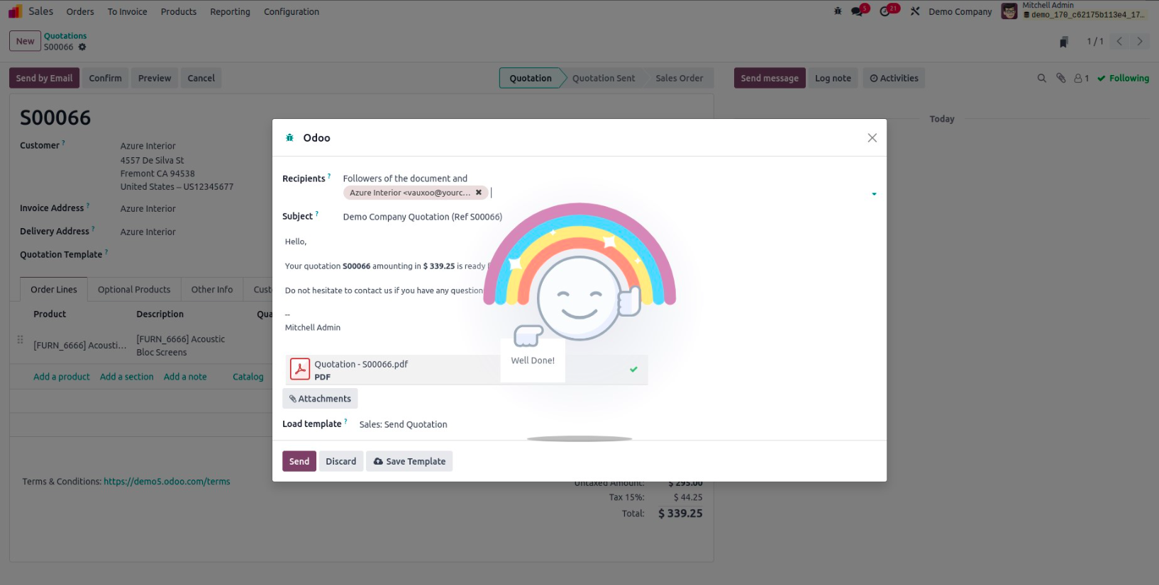Click the Send by Email button
This screenshot has height=585, width=1159.
[44, 78]
